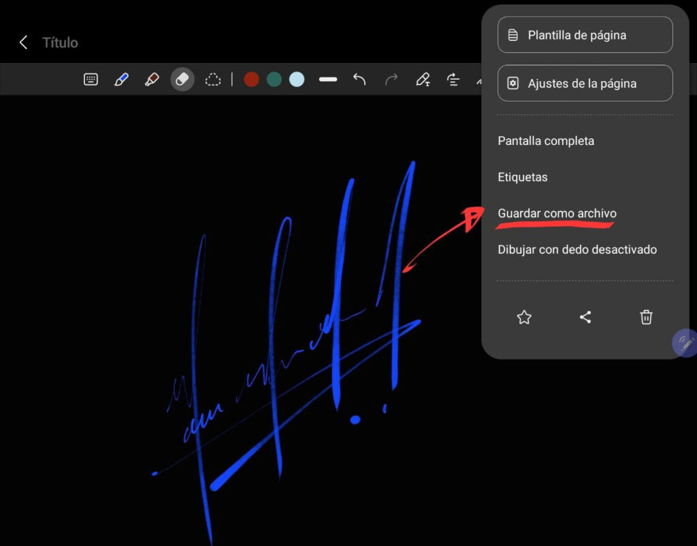Image resolution: width=697 pixels, height=546 pixels.
Task: Switch to keyboard text input mode
Action: [91, 80]
